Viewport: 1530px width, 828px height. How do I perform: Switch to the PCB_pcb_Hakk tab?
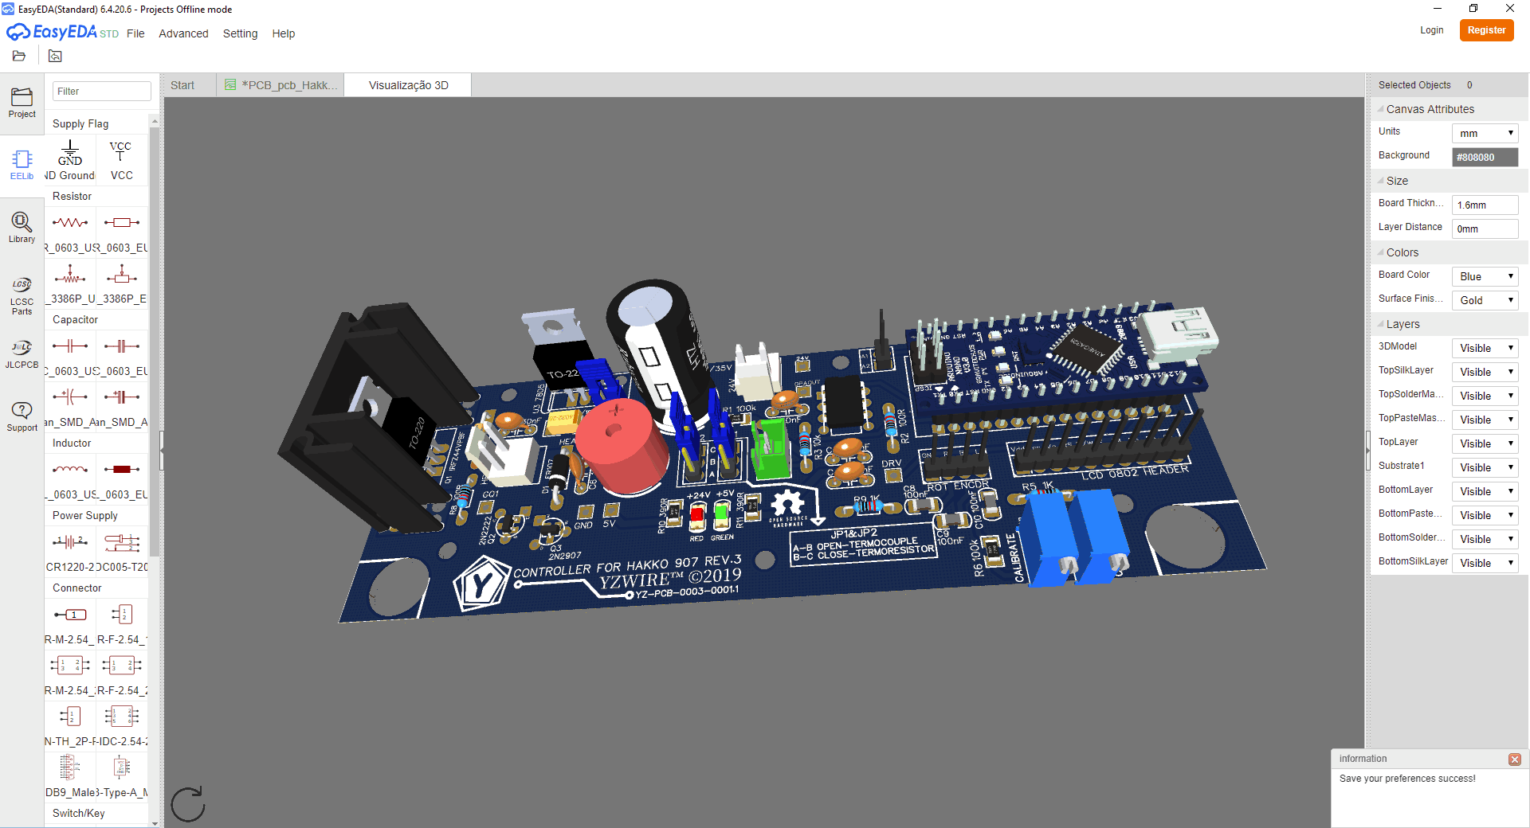pos(280,85)
